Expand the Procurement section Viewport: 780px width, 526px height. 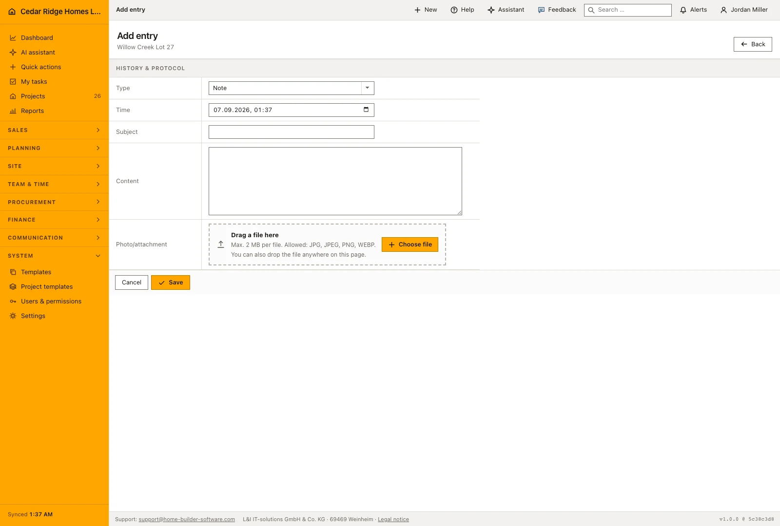point(54,202)
